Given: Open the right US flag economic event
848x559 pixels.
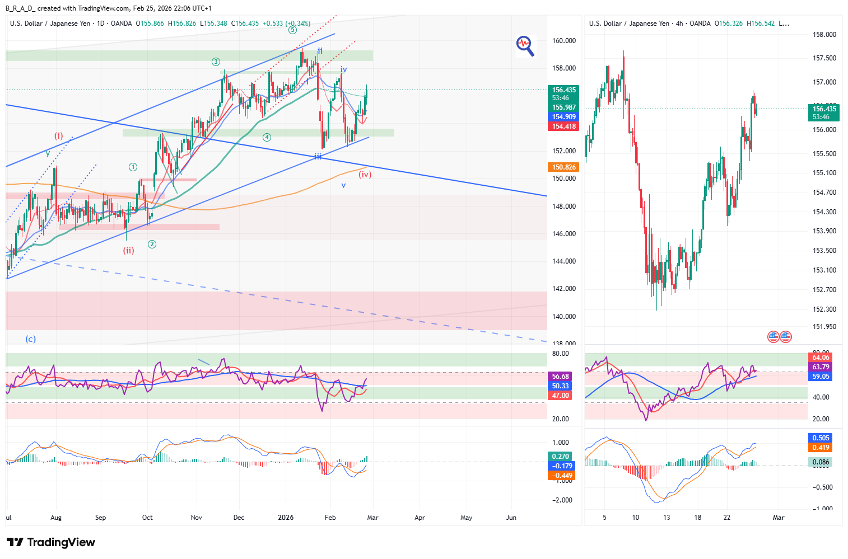Looking at the screenshot, I should click(785, 337).
